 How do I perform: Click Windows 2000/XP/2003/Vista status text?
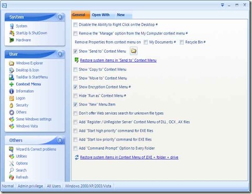coord(88,186)
